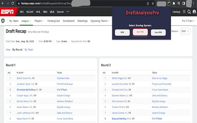Viewport: 197px width, 123px height.
Task: Click the share page icon in address bar
Action: pos(148,3)
